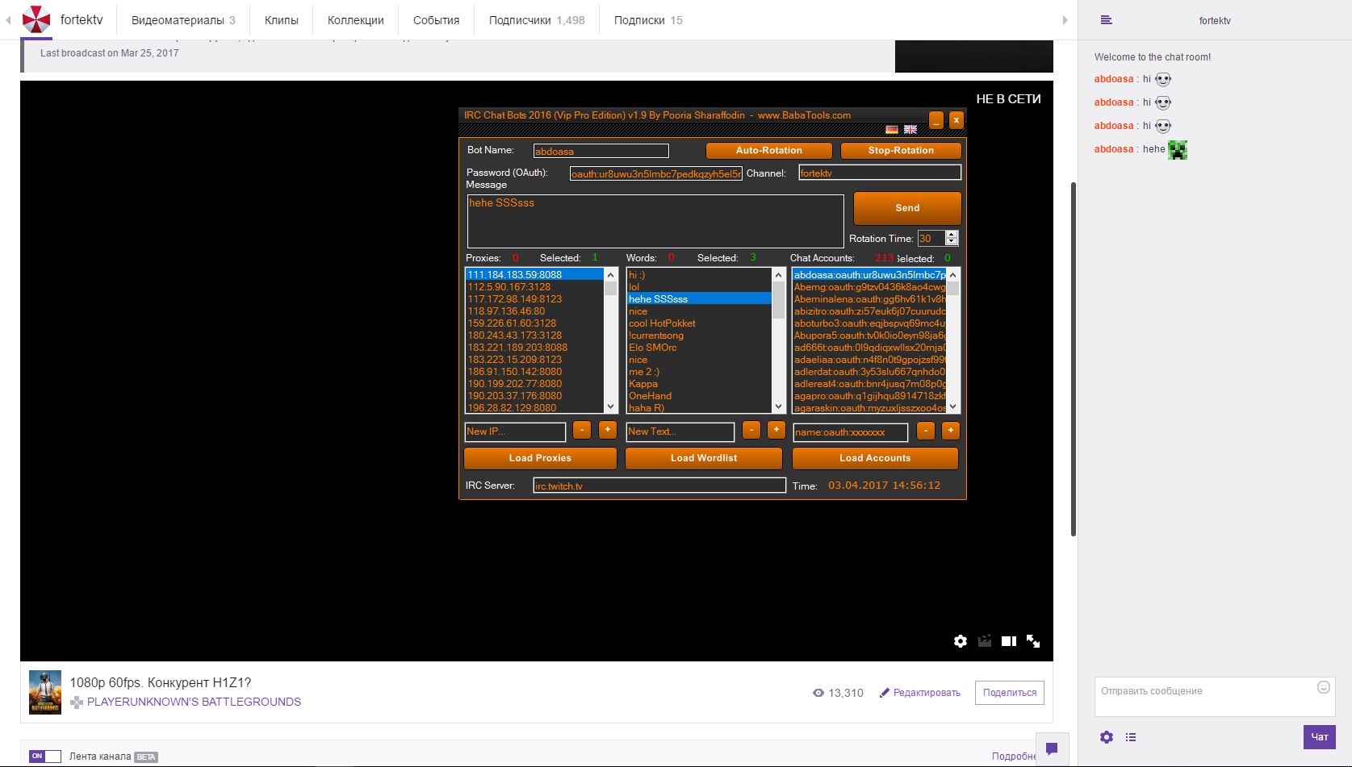1352x767 pixels.
Task: Enter fullscreen mode on video player
Action: point(1032,641)
